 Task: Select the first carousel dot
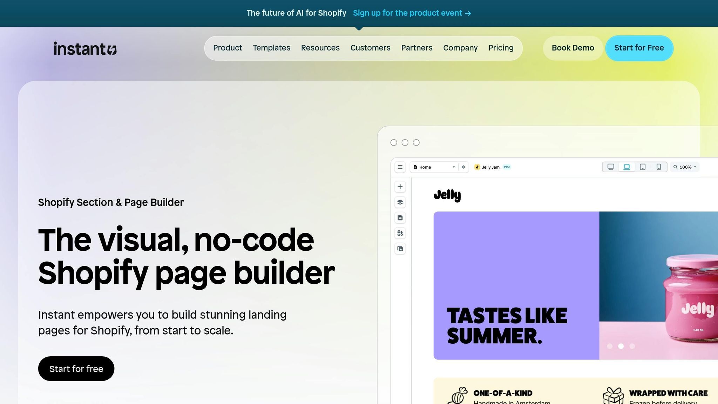point(610,346)
